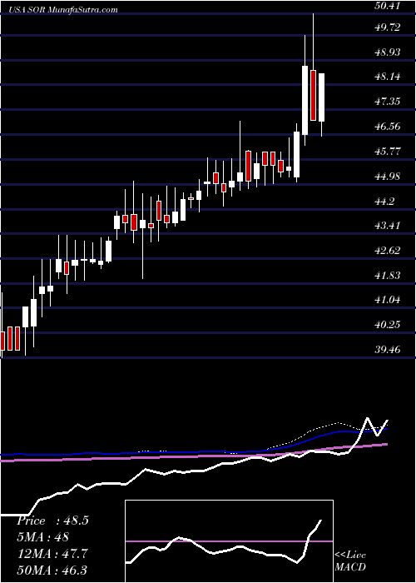Select the 41.04 price axis label
Image resolution: width=416 pixels, height=583 pixels.
click(x=388, y=300)
